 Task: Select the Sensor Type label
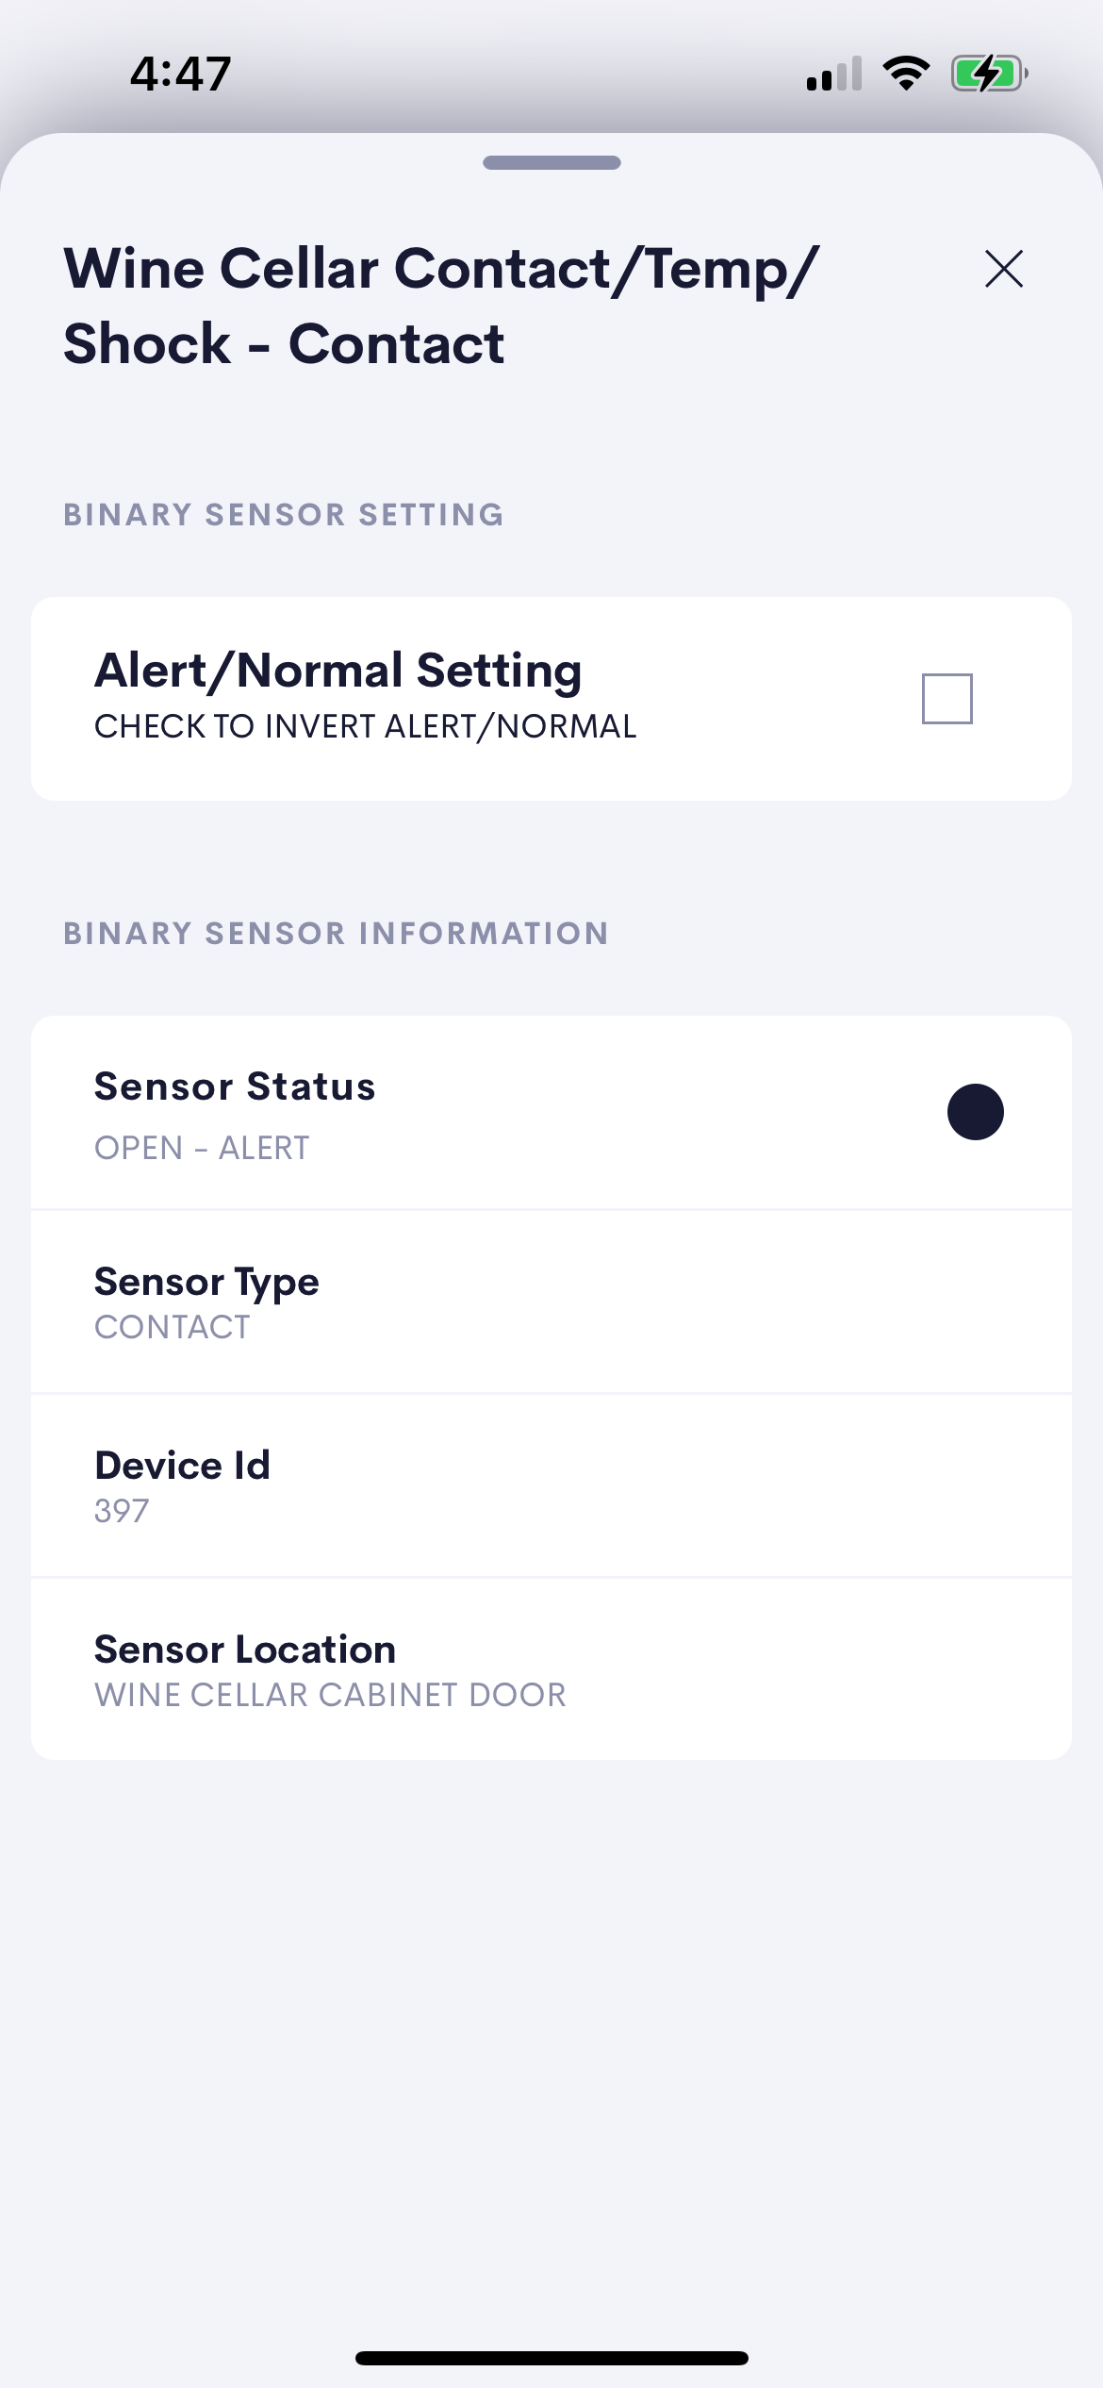(206, 1282)
